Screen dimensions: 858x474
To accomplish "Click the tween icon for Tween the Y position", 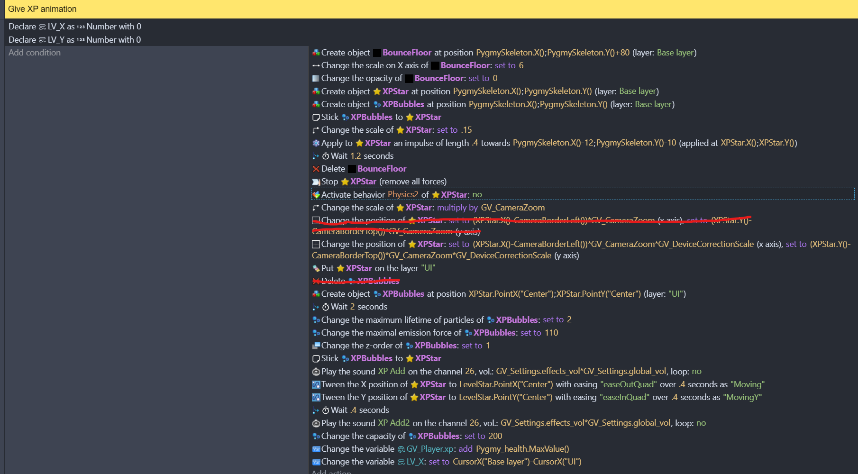I will pos(316,397).
